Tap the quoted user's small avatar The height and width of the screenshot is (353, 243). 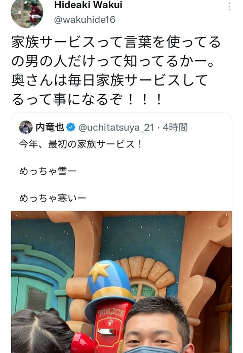(26, 127)
